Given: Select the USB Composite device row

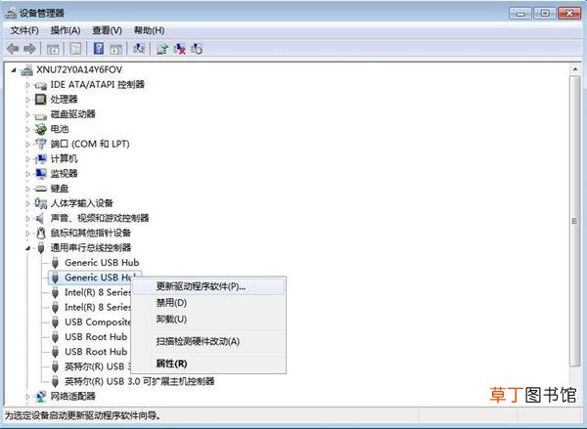Looking at the screenshot, I should pos(97,322).
